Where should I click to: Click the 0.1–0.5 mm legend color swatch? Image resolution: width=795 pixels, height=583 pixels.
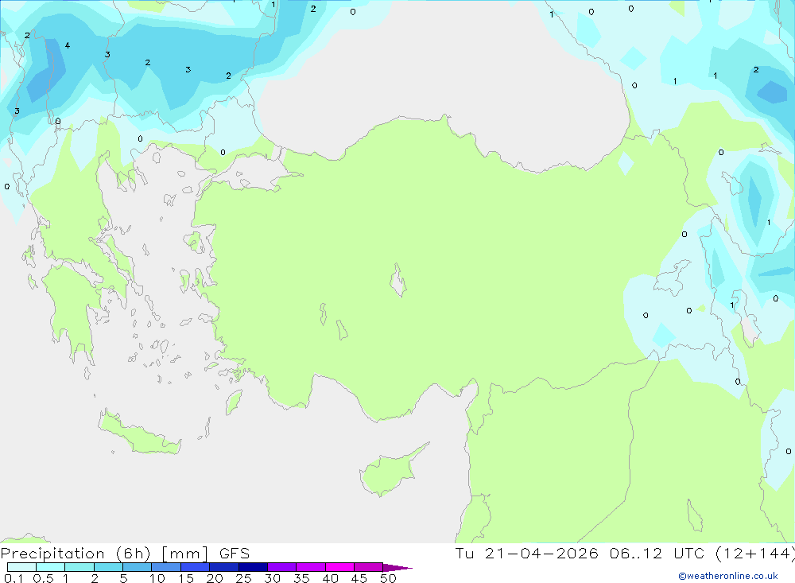pyautogui.click(x=21, y=567)
